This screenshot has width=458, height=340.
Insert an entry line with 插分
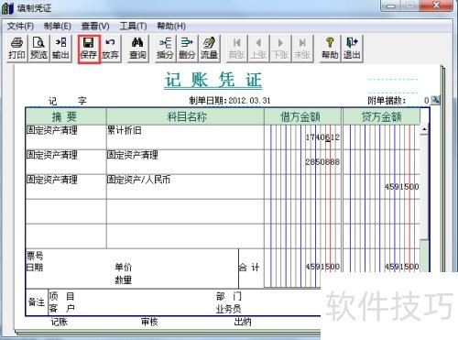[165, 49]
